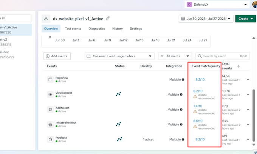Click the Purchase event name
The height and width of the screenshot is (154, 257).
(x=61, y=138)
